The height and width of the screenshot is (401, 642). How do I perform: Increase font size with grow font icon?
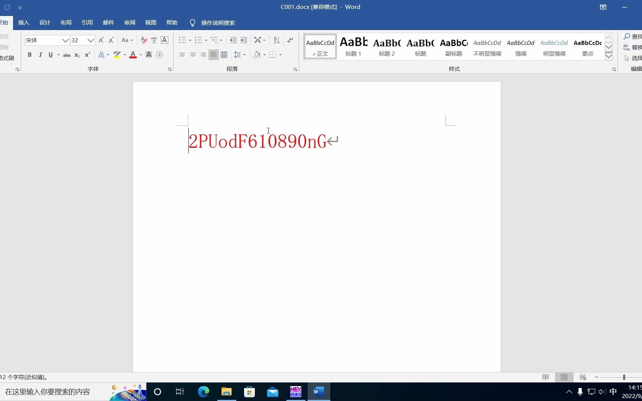click(101, 40)
